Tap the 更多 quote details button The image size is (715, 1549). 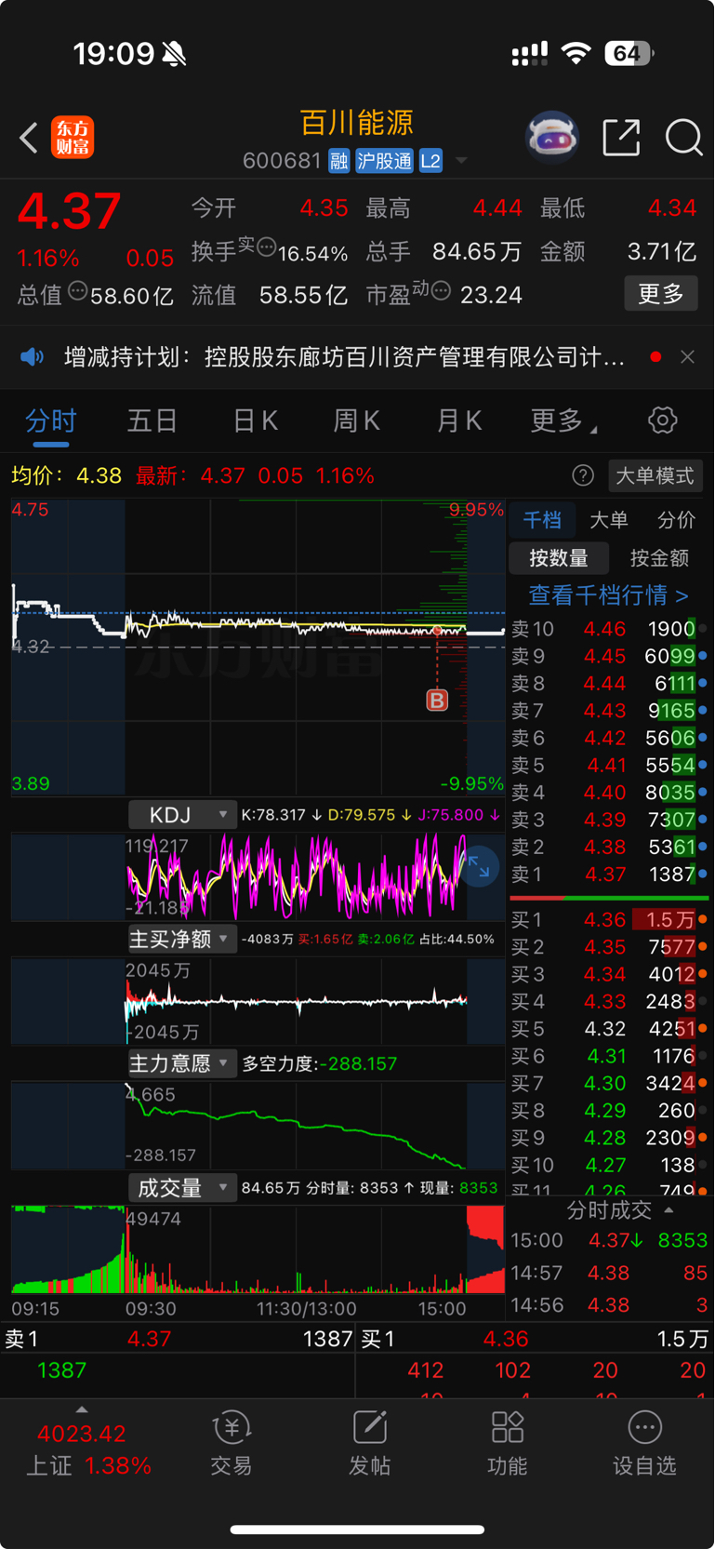[661, 294]
